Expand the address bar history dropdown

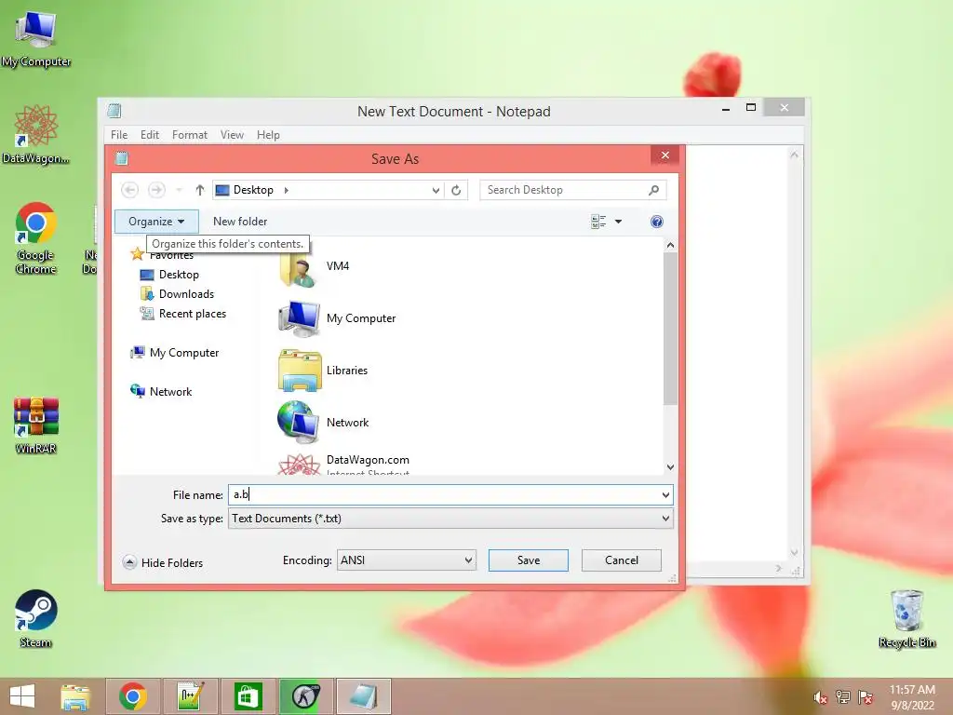pos(436,190)
